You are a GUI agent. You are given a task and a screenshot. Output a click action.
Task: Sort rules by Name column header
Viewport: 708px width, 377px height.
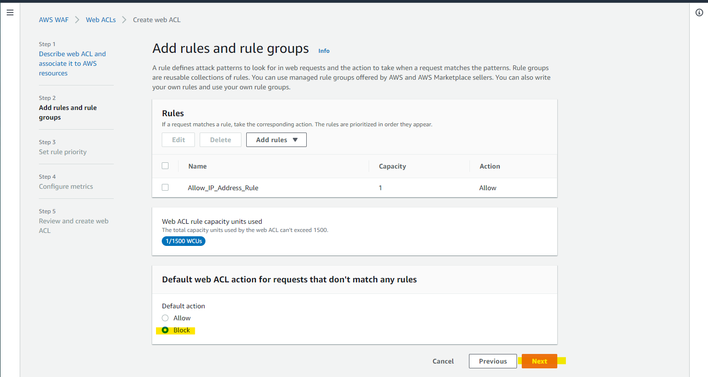pyautogui.click(x=197, y=166)
